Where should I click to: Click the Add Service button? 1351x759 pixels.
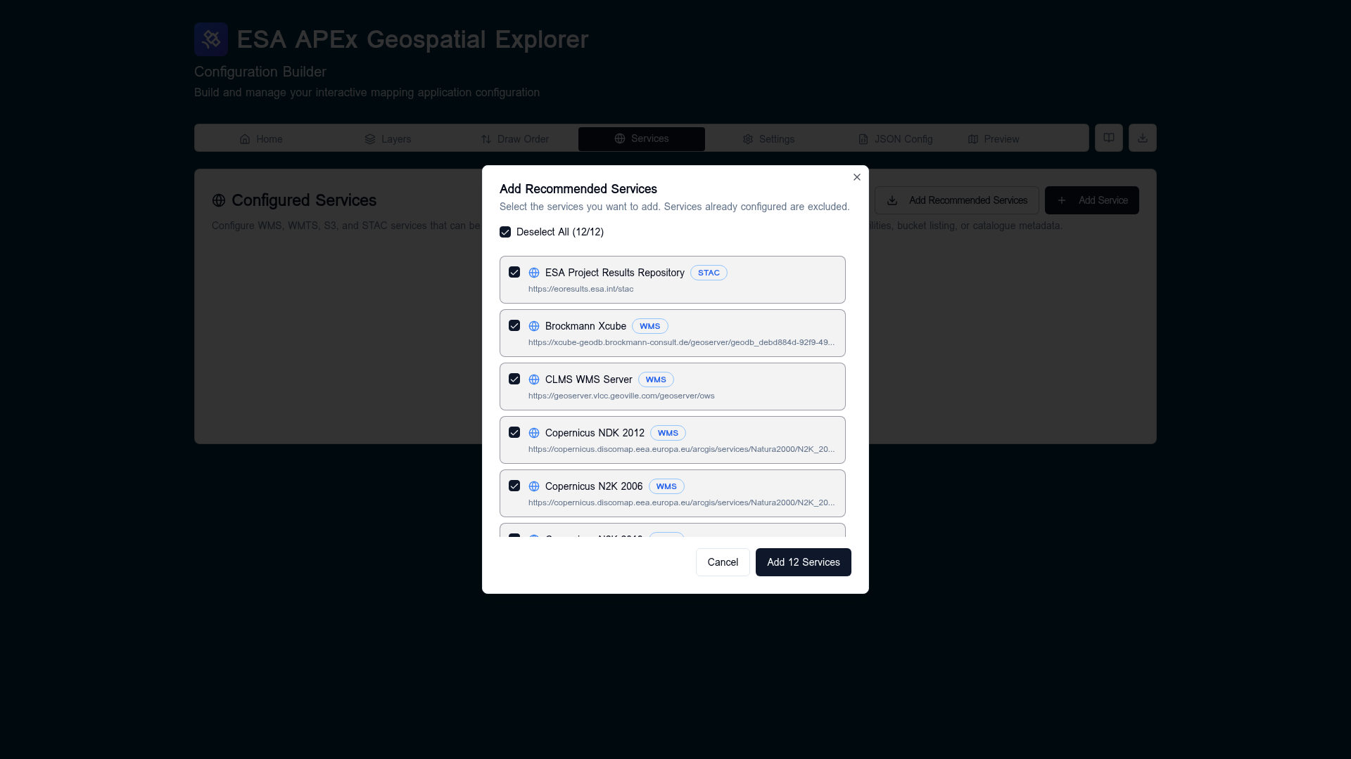[x=1092, y=200]
